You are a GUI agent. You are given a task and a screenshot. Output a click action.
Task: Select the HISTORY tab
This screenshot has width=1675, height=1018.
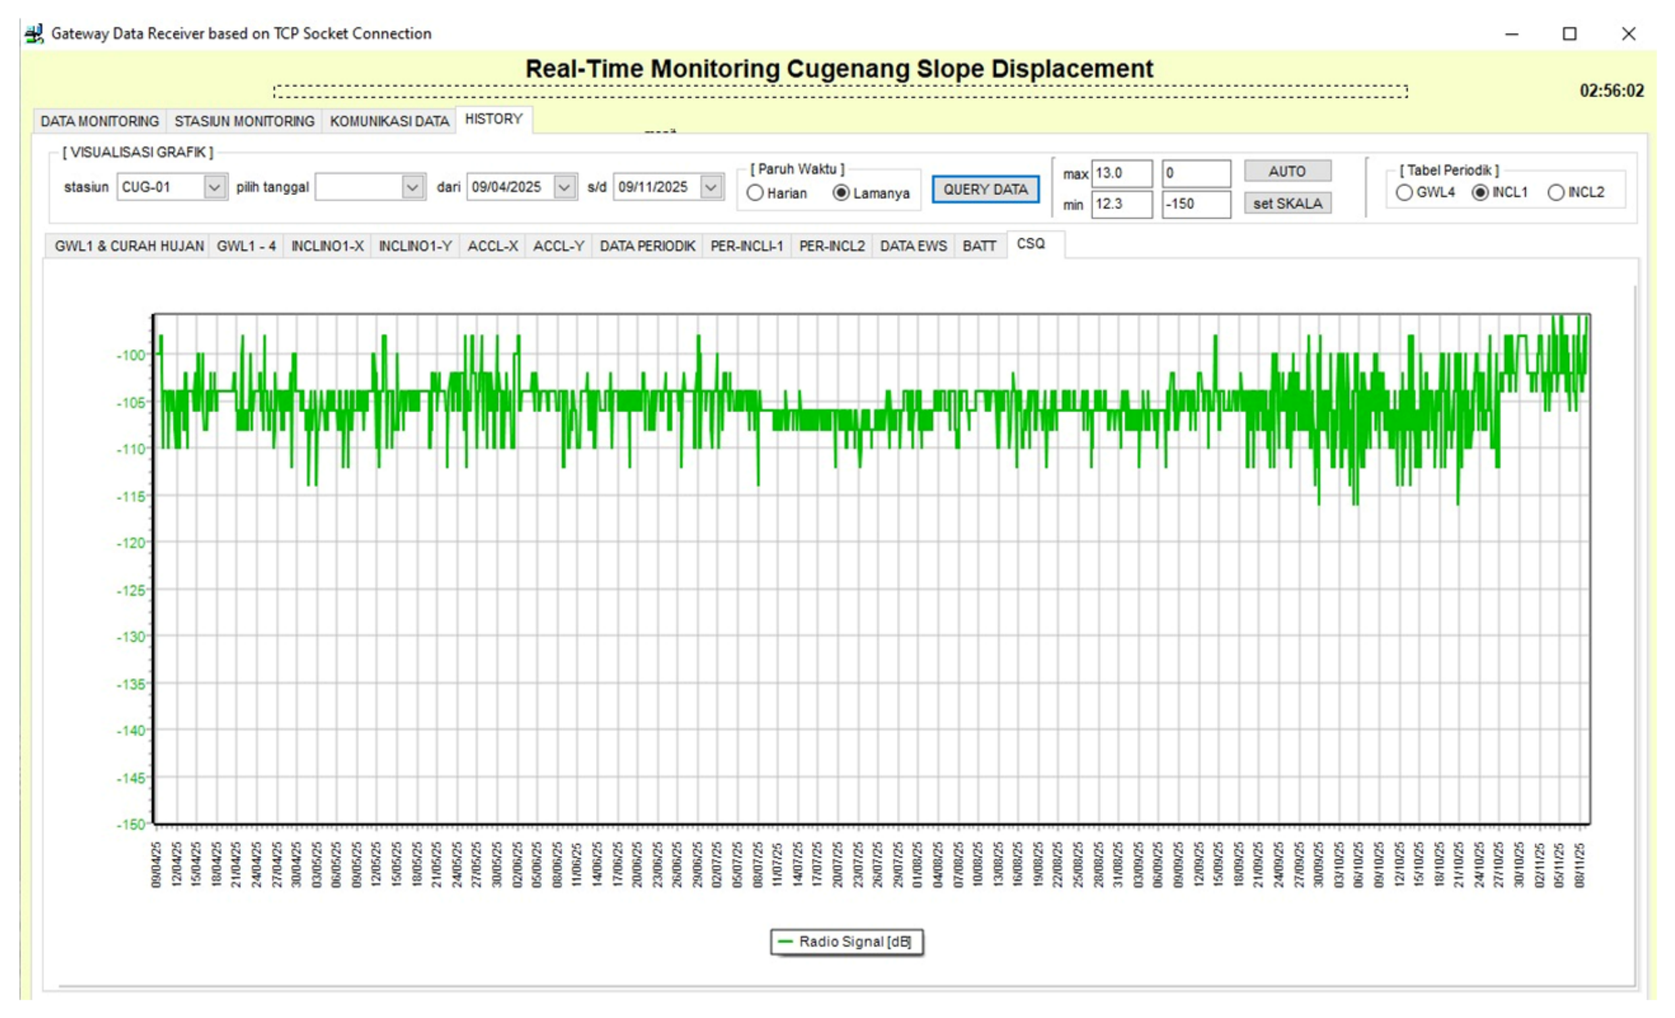coord(493,119)
